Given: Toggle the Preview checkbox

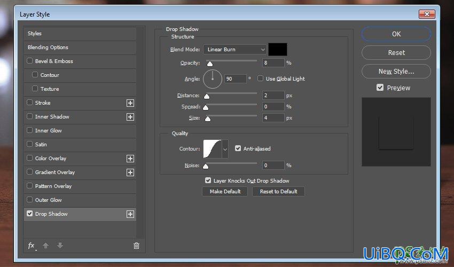Looking at the screenshot, I should [380, 88].
